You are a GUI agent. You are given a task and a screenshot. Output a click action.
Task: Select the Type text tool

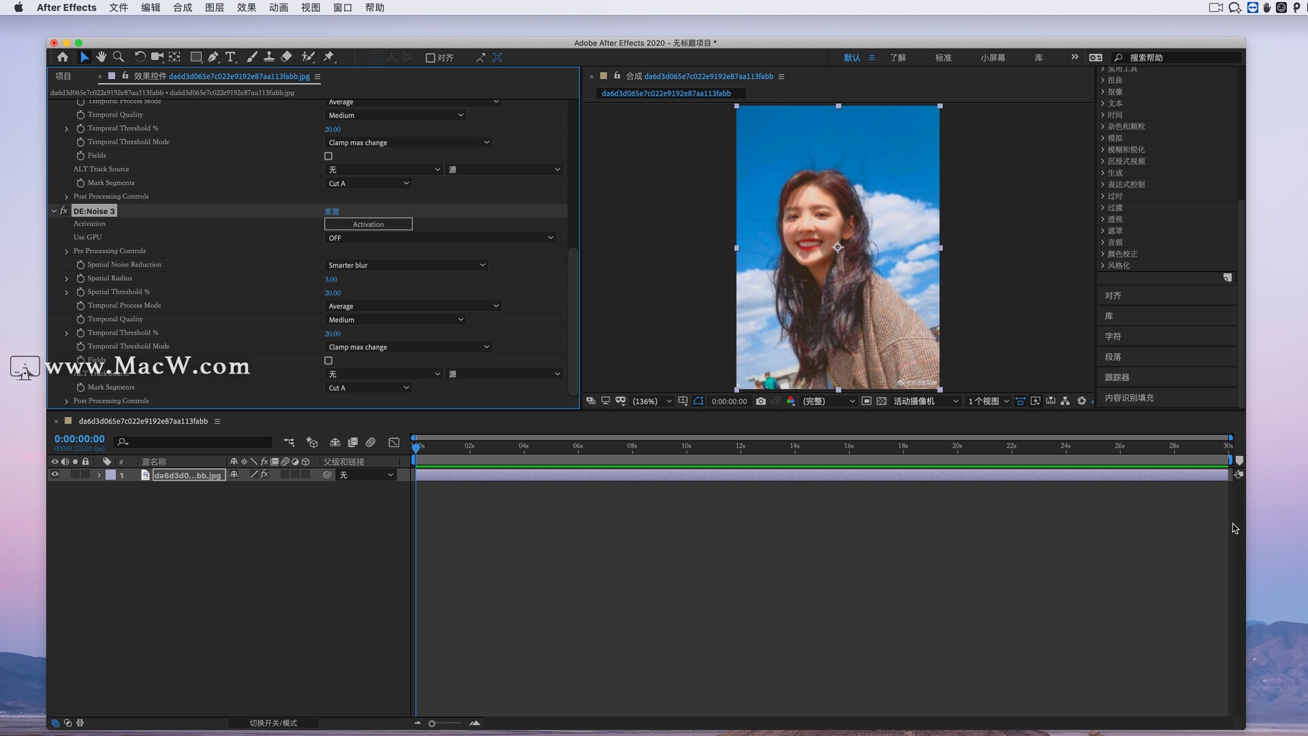point(230,57)
